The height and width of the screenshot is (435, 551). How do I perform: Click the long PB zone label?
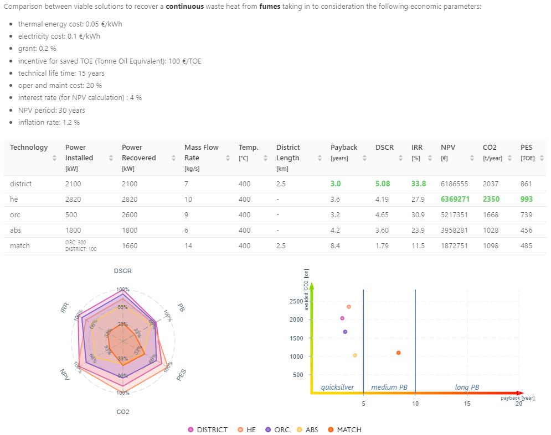(467, 387)
